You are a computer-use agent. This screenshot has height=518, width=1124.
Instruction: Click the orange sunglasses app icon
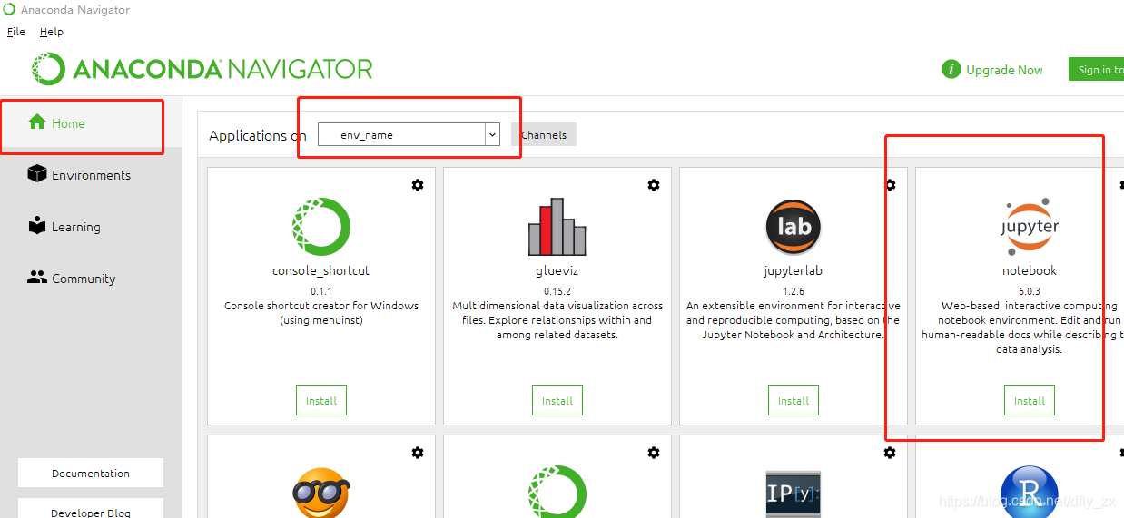click(321, 493)
